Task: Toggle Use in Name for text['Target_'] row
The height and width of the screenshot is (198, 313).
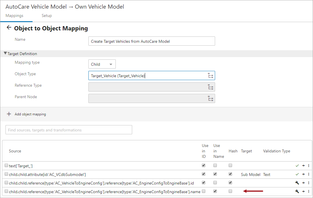Action: [x=215, y=165]
